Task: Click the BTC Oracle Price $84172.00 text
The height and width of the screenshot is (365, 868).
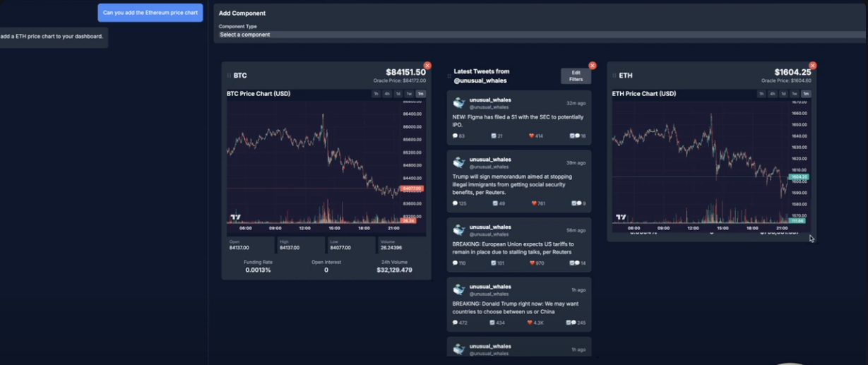Action: point(400,80)
